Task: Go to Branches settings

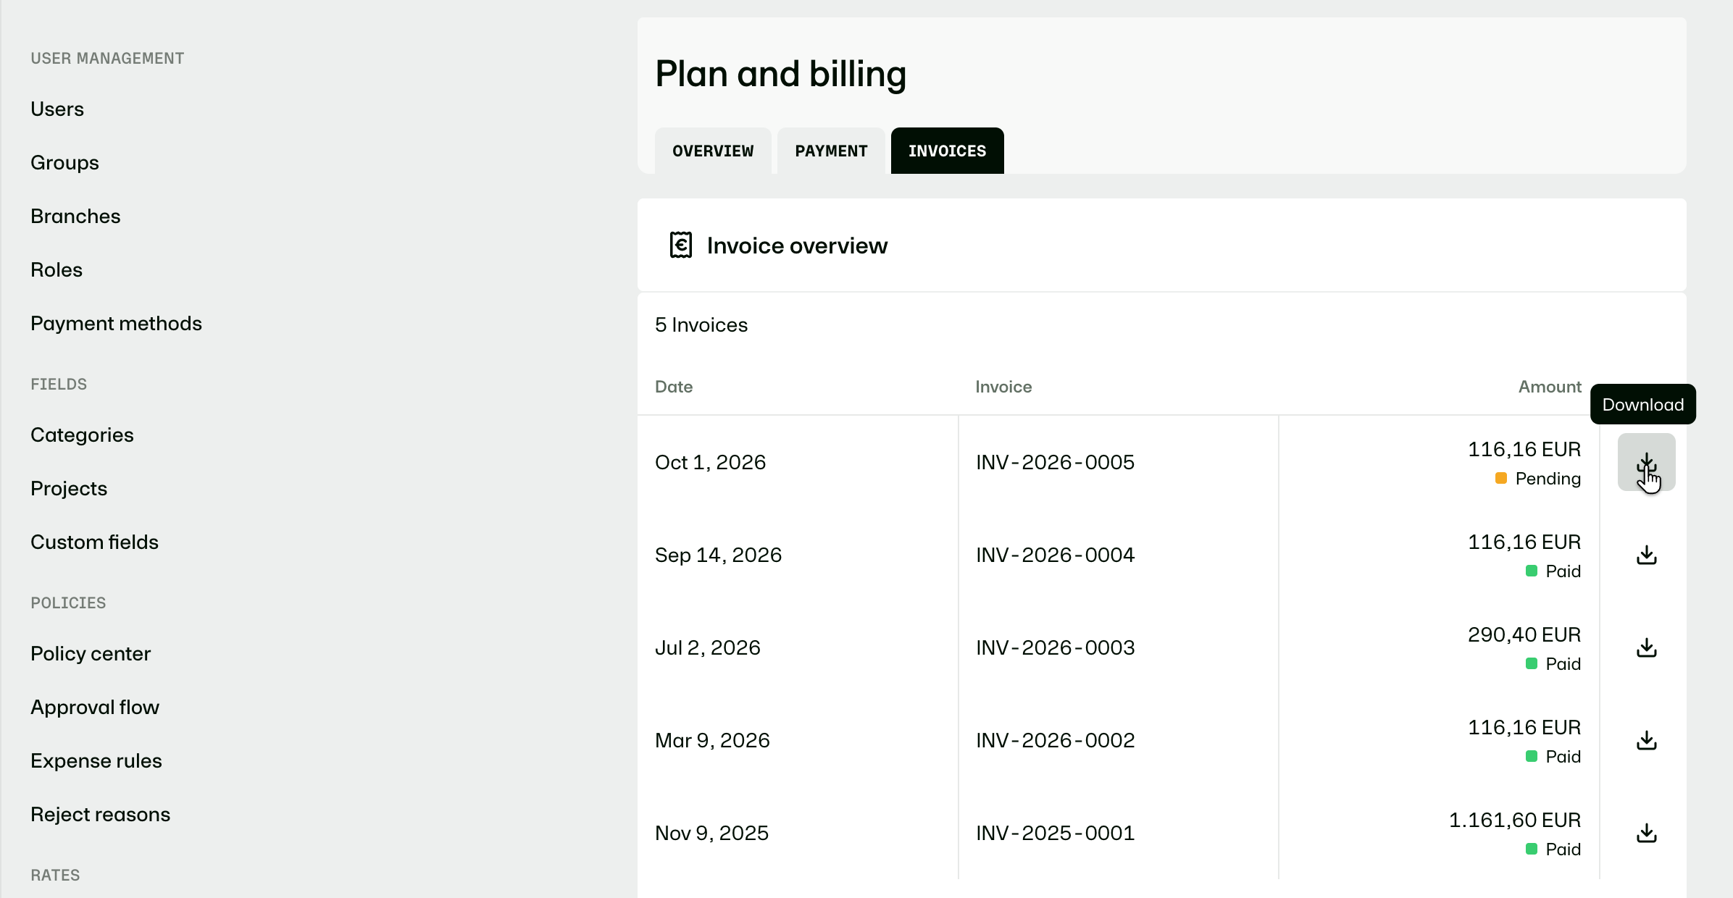Action: tap(75, 216)
